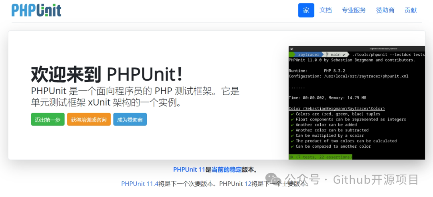
Task: Click the terminal screenshot image
Action: 357,103
